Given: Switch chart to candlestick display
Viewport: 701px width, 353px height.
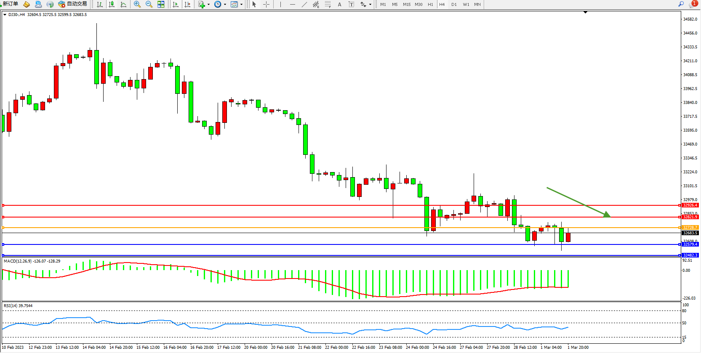Looking at the screenshot, I should (112, 4).
